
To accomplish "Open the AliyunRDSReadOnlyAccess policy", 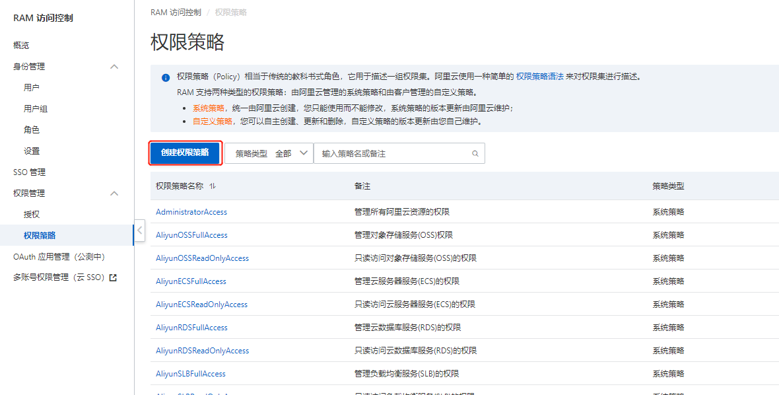I will coord(202,350).
